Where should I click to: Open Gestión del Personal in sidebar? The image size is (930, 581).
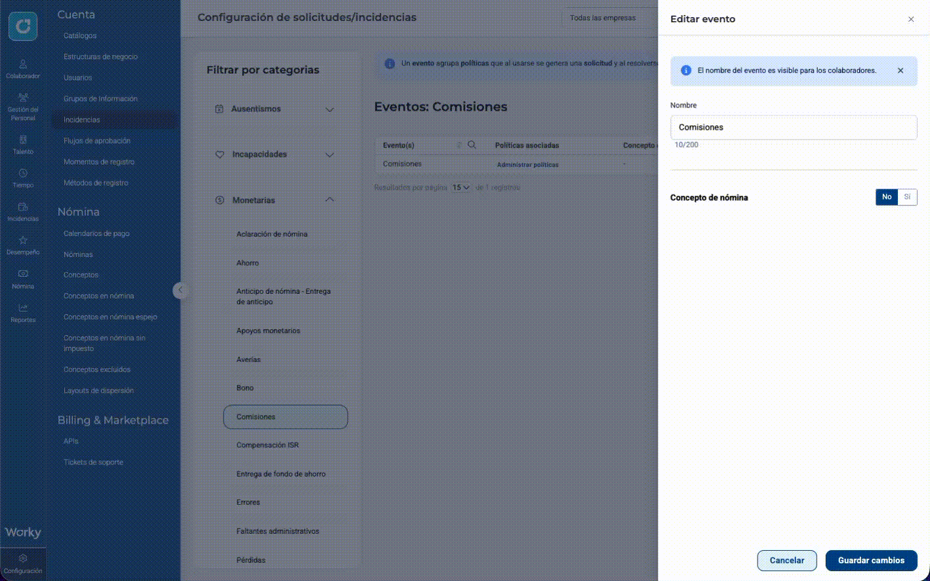[x=23, y=107]
